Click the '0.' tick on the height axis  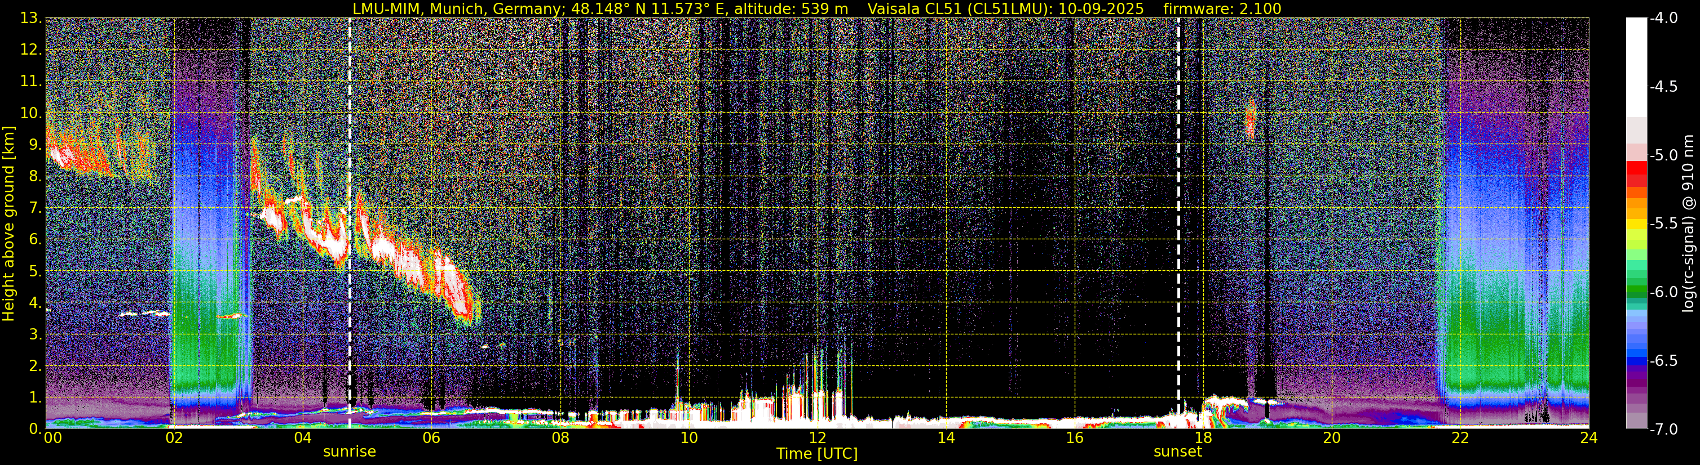[x=35, y=428]
